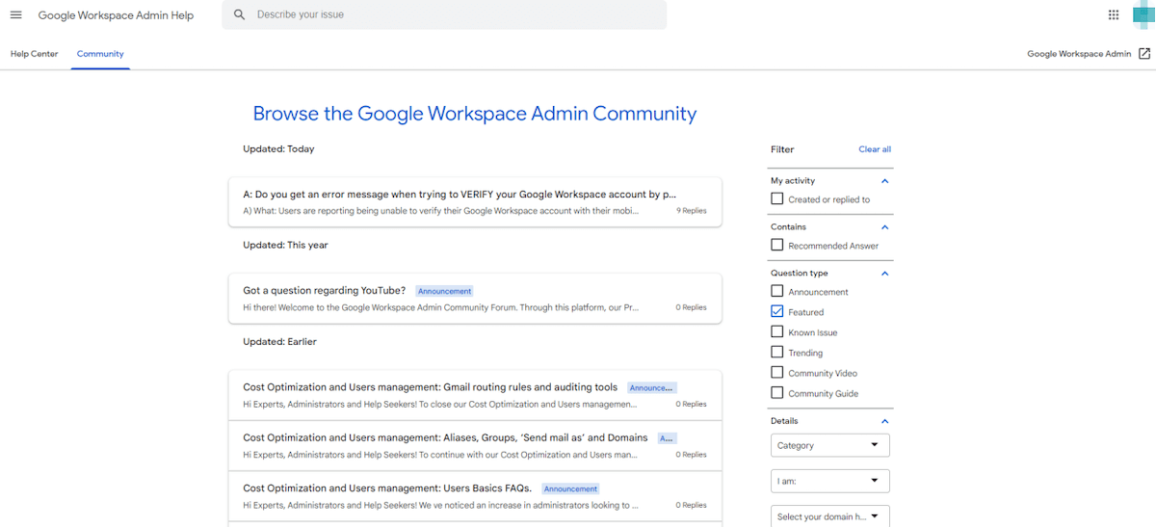Click '0 Replies' on the Users Basics FAQs post

coord(691,505)
